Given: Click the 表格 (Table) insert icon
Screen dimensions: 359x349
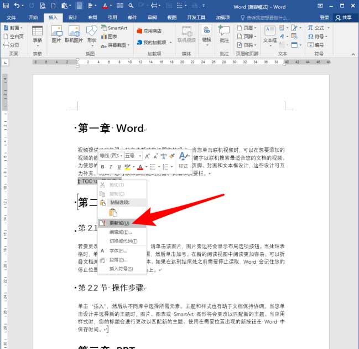Looking at the screenshot, I should (x=37, y=33).
